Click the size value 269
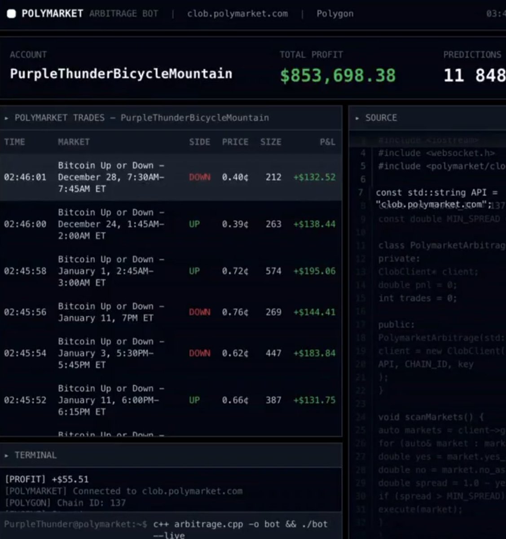Image resolution: width=506 pixels, height=539 pixels. pos(273,312)
